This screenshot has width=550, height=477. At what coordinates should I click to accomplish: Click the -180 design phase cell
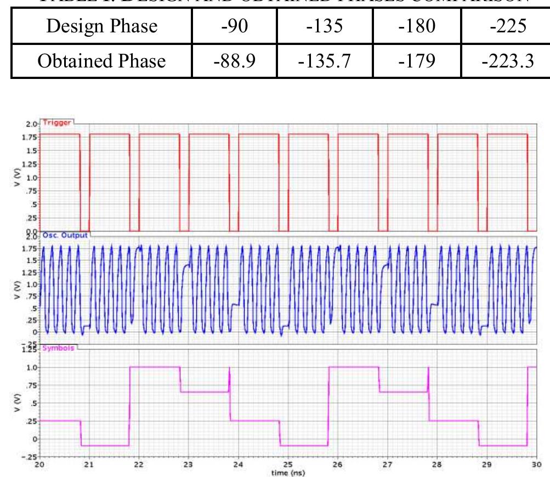coord(417,27)
